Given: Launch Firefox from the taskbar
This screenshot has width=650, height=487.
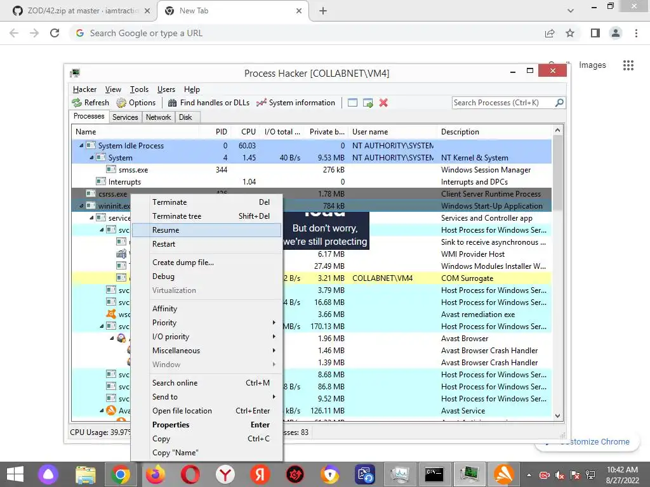Looking at the screenshot, I should (155, 474).
